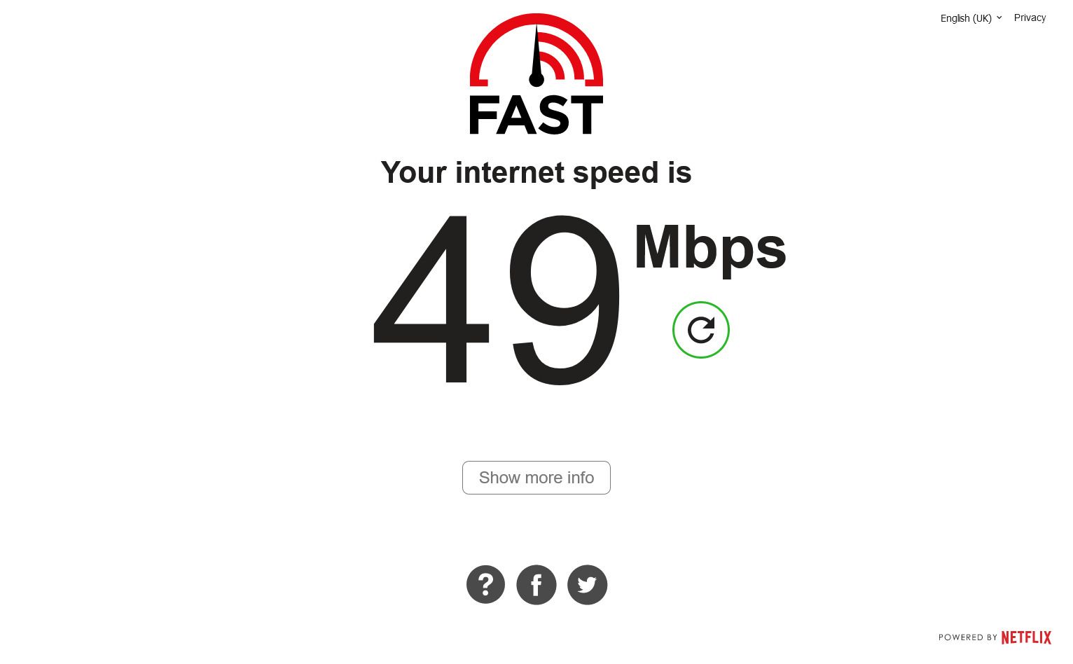
Task: Open the Privacy link
Action: tap(1030, 18)
